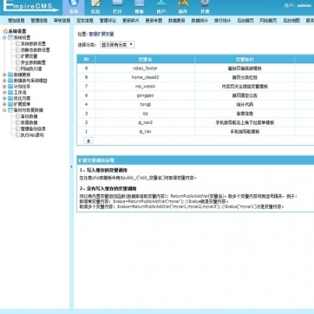This screenshot has height=314, width=314.
Task: Open 数据更新 in the secondary menu
Action: 177,21
